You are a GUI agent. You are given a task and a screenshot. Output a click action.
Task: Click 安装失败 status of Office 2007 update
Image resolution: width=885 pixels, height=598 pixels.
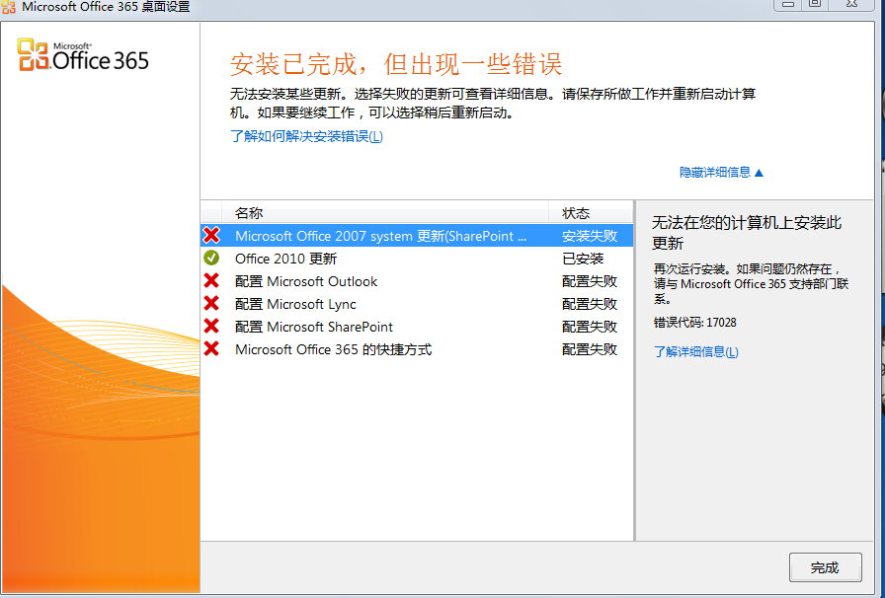(590, 236)
